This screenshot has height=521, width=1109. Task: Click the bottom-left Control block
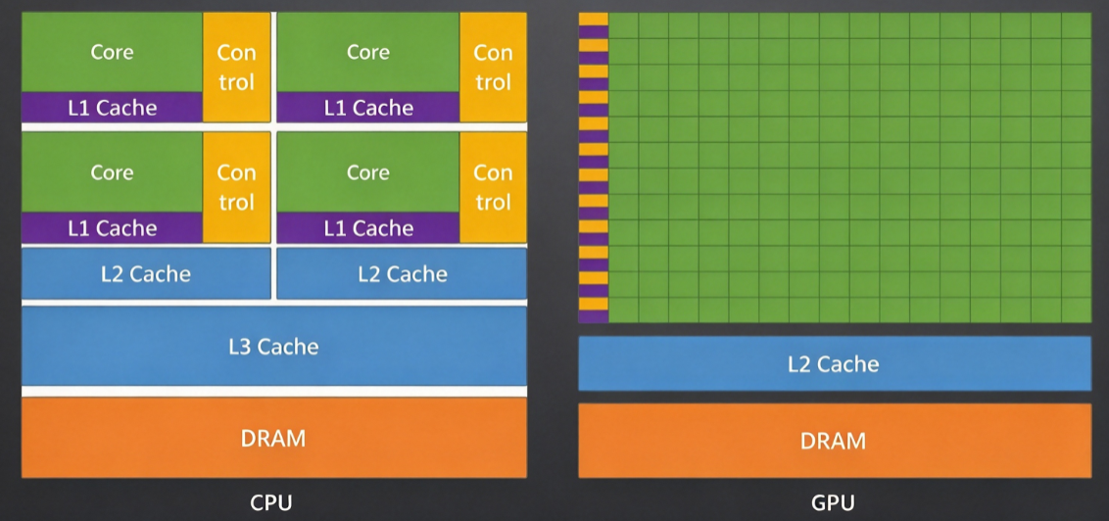(236, 187)
